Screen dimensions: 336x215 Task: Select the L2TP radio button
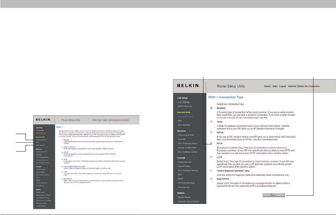click(211, 157)
